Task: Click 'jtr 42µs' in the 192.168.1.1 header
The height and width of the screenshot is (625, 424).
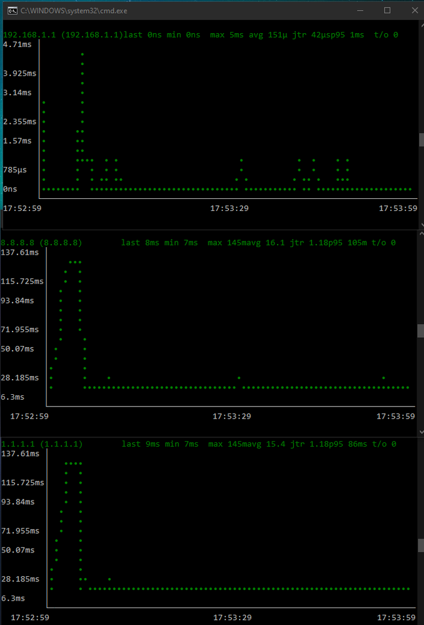Action: 311,34
